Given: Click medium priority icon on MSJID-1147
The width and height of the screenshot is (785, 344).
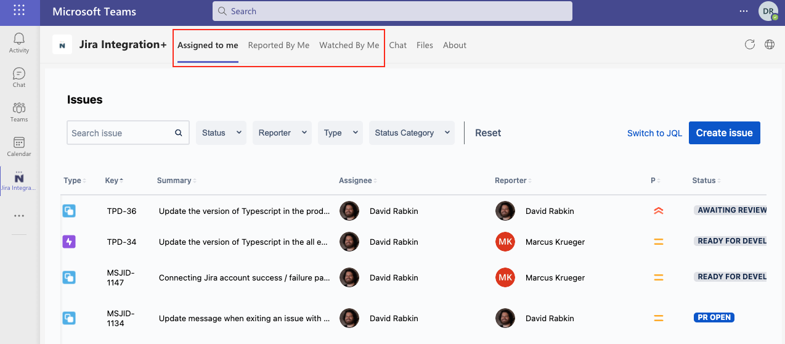Looking at the screenshot, I should coord(658,277).
